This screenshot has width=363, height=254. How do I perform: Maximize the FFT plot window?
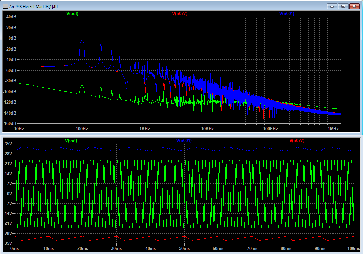coord(343,6)
